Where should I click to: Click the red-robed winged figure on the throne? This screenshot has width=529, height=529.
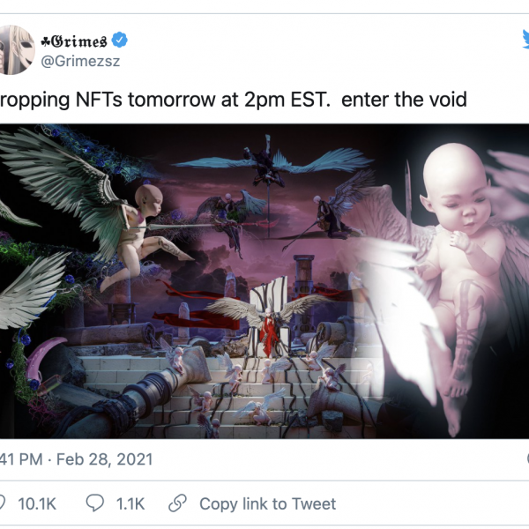tap(269, 331)
